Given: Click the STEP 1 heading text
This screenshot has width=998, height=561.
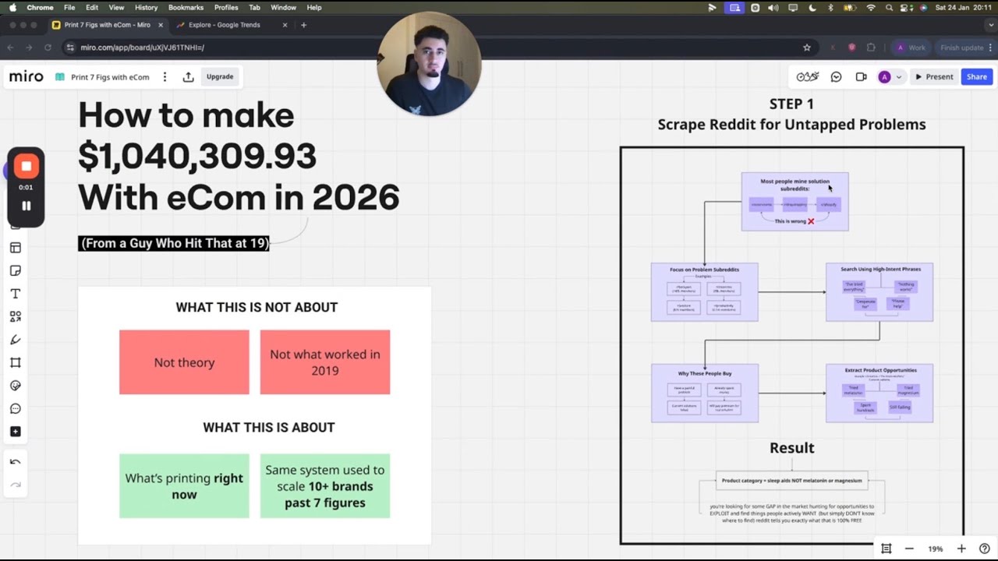Looking at the screenshot, I should click(791, 104).
